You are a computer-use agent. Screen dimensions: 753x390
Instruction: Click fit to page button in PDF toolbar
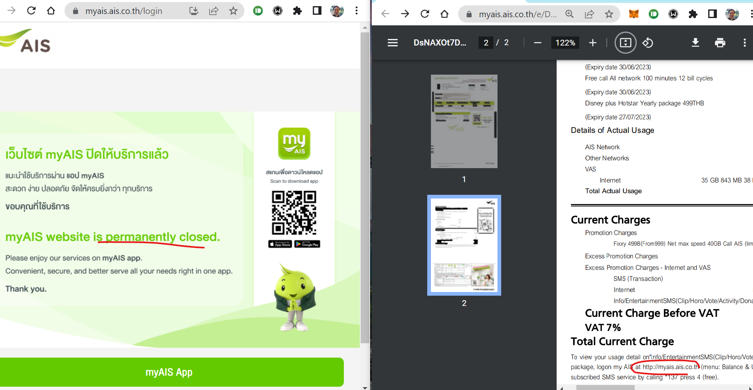click(x=626, y=43)
